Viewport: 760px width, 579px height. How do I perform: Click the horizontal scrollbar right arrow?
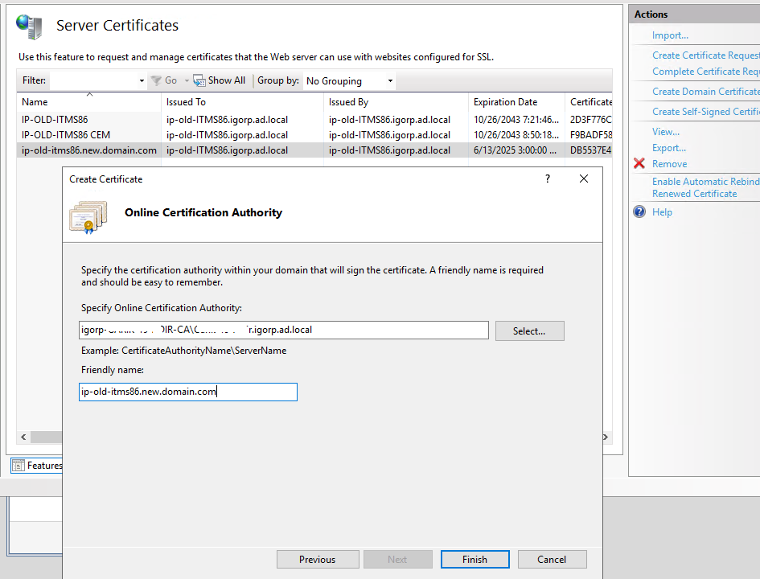coord(606,437)
